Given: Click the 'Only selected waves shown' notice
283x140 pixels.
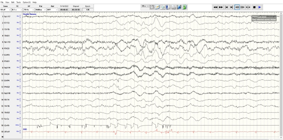Looking at the screenshot, I should coord(264,19).
